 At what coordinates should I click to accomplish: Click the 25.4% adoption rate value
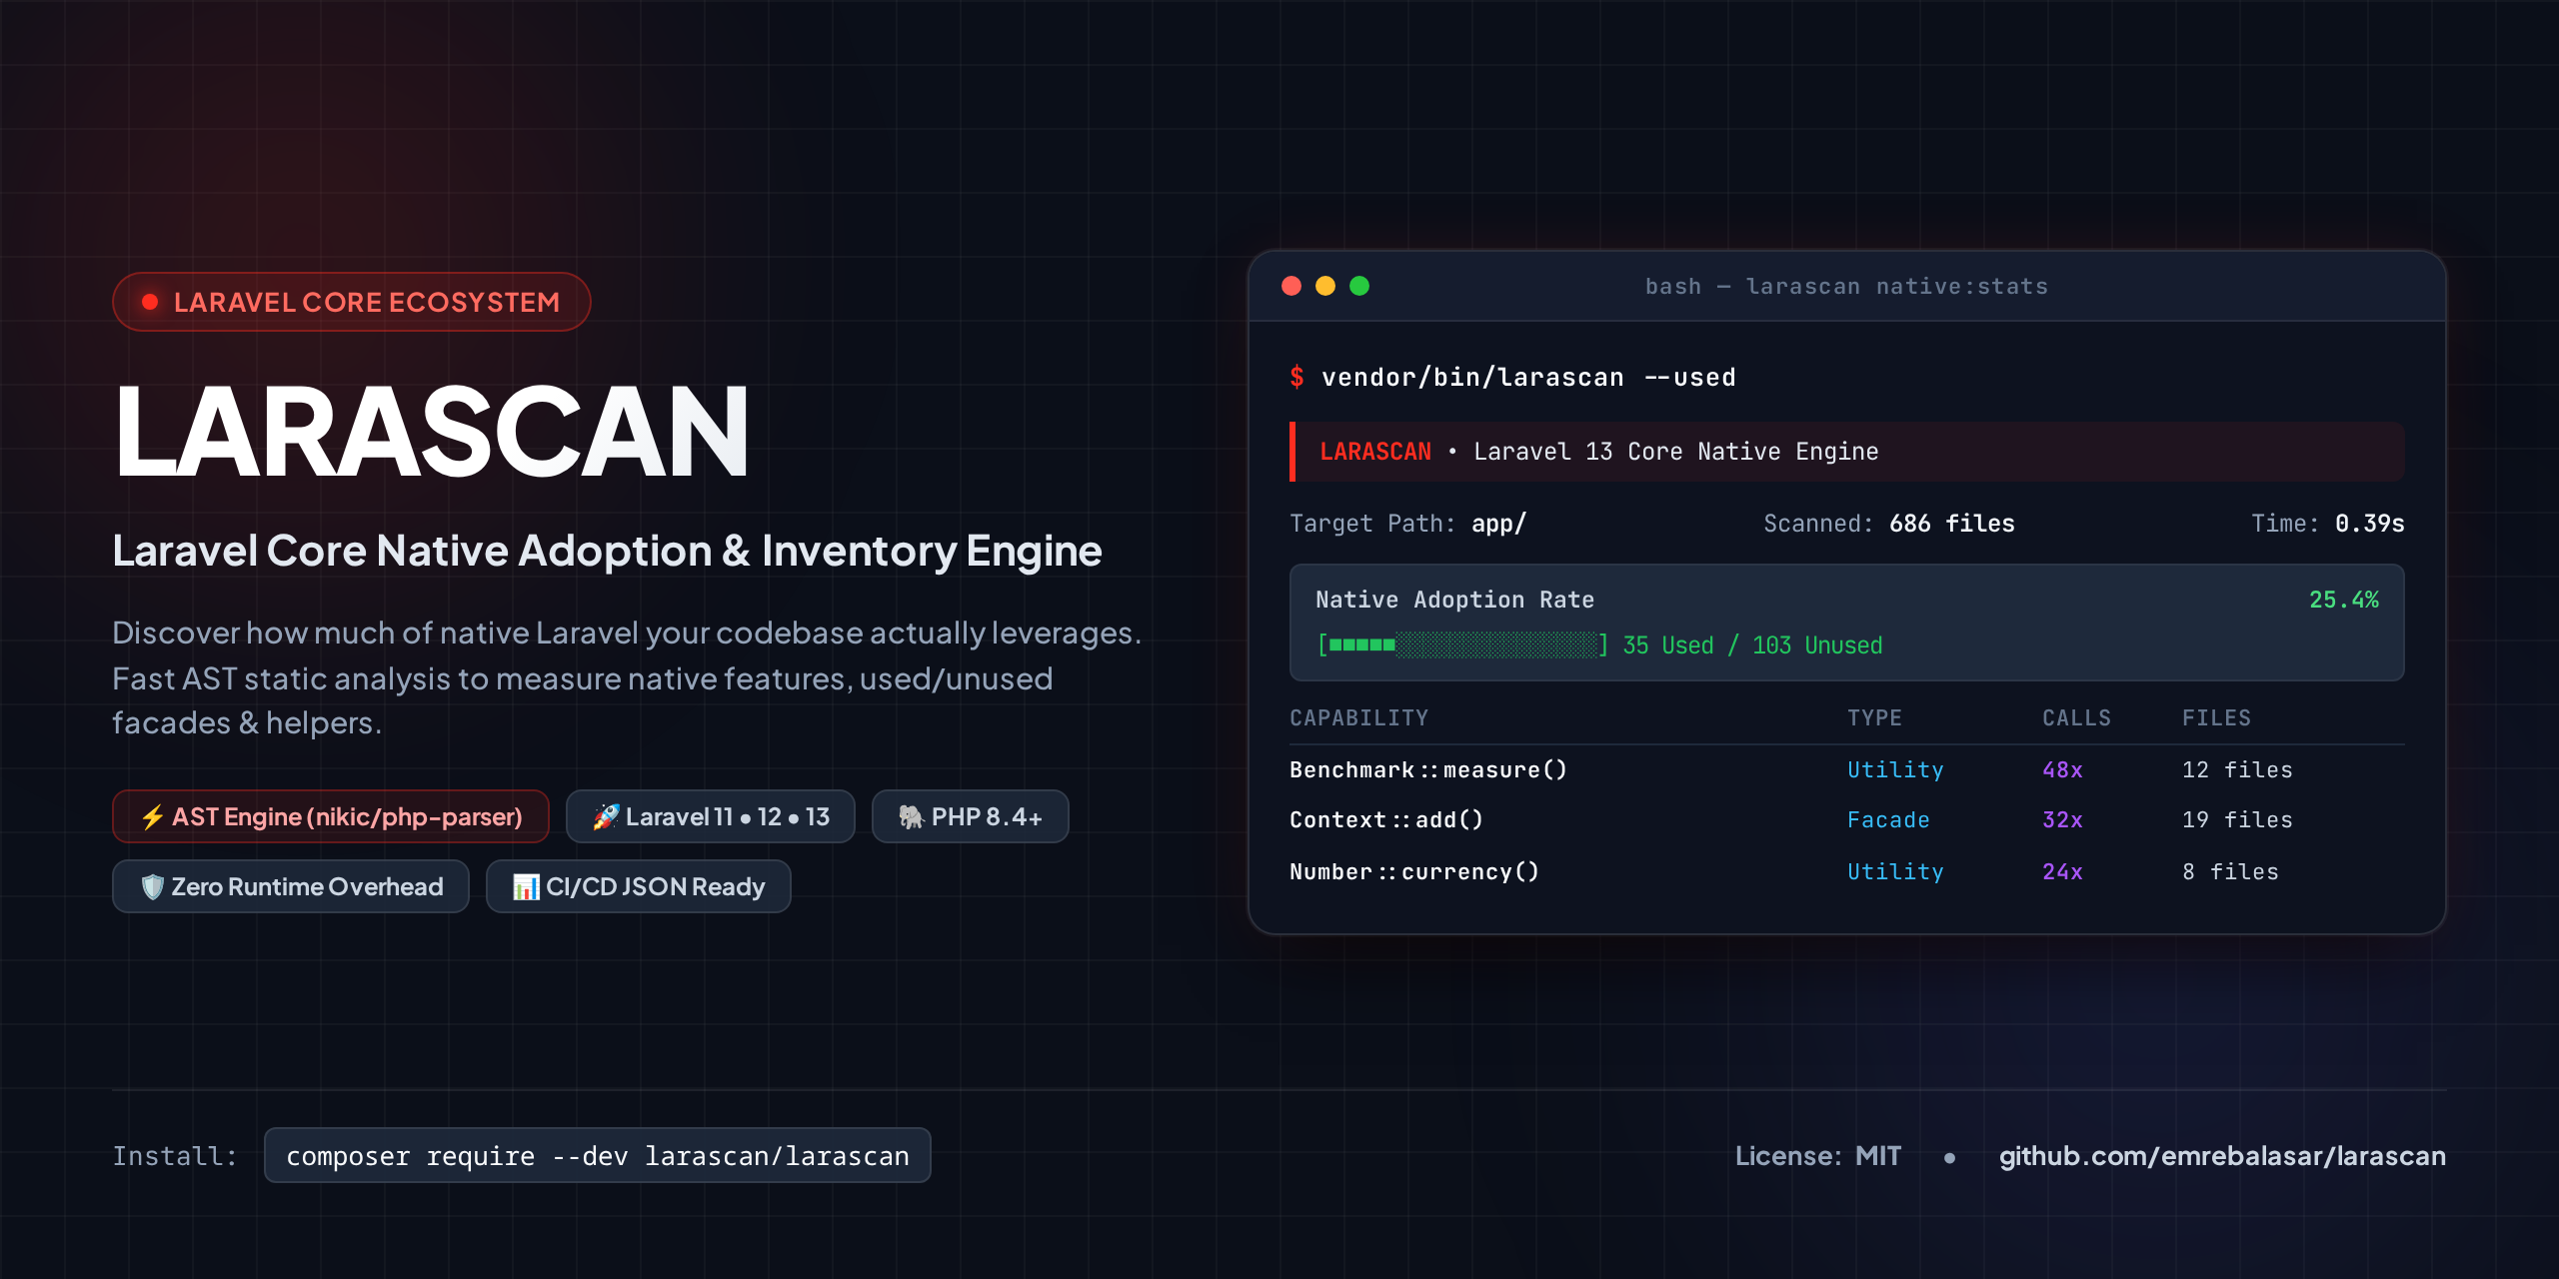pyautogui.click(x=2344, y=600)
